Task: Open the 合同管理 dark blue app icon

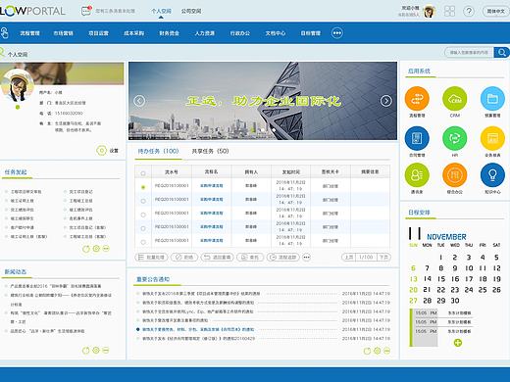Action: pyautogui.click(x=417, y=138)
